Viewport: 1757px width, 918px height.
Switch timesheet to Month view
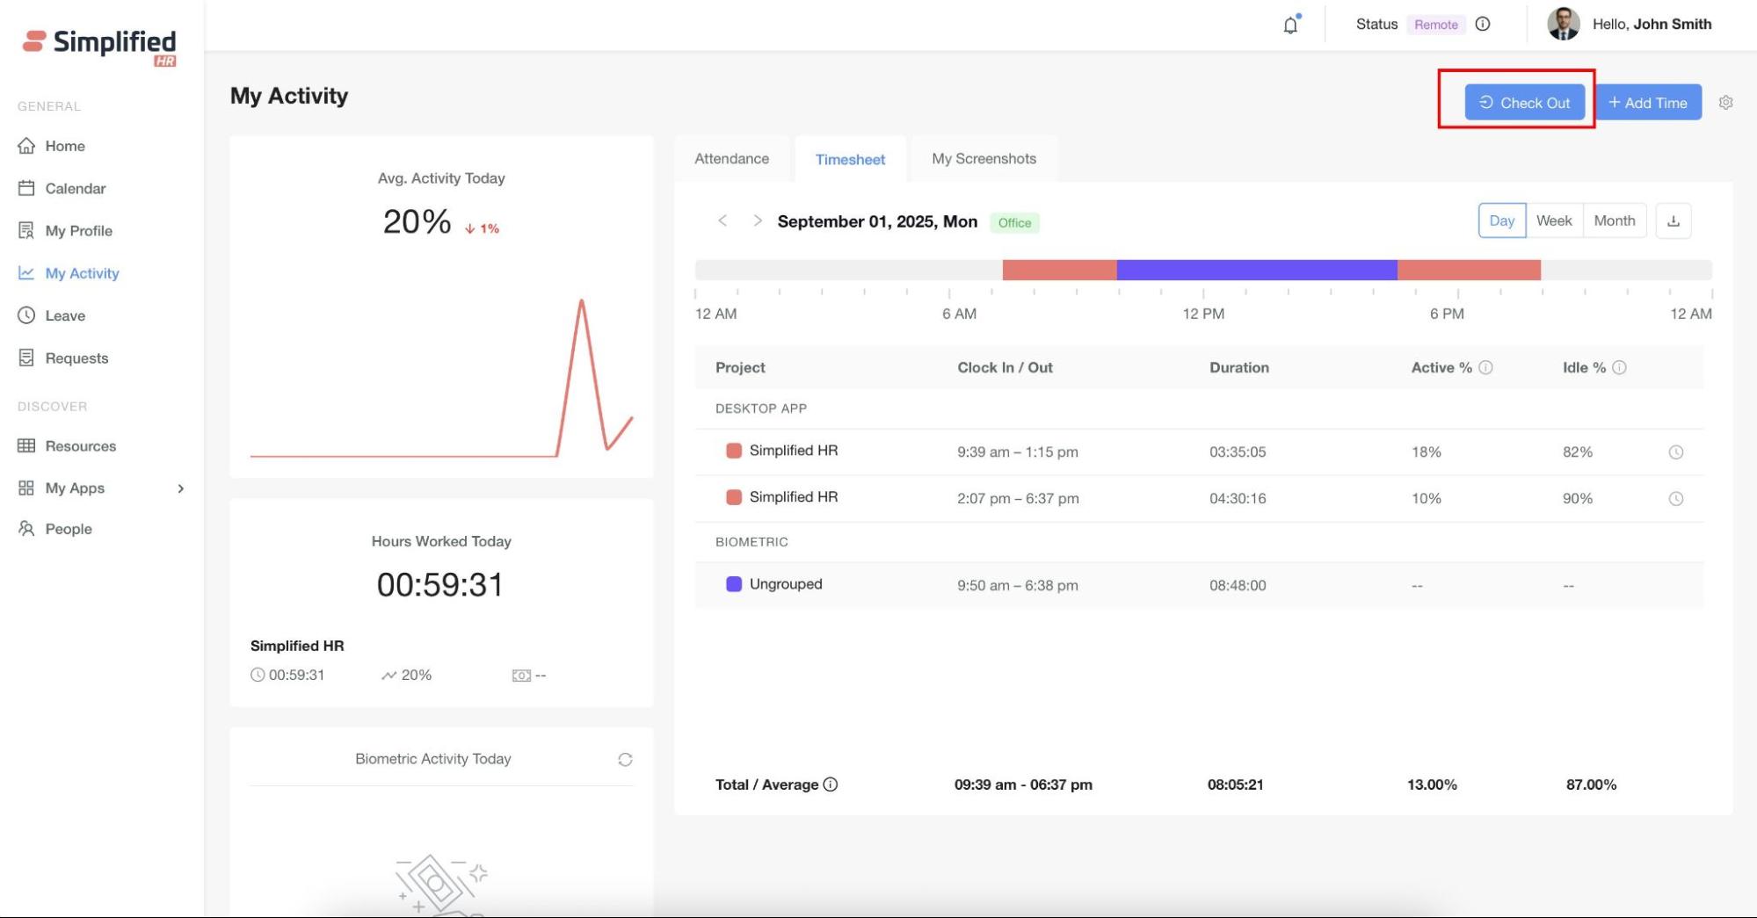[1614, 221]
